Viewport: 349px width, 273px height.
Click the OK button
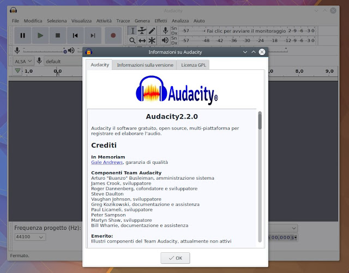(x=176, y=258)
